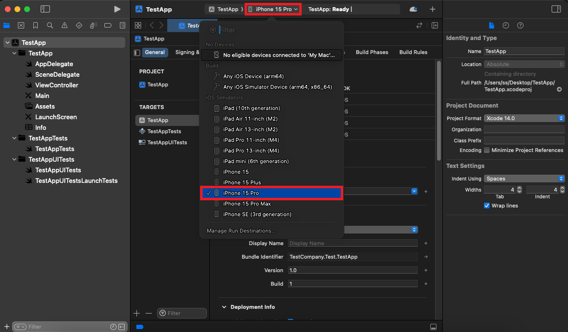Run the app with the play button
This screenshot has width=568, height=332.
[117, 9]
